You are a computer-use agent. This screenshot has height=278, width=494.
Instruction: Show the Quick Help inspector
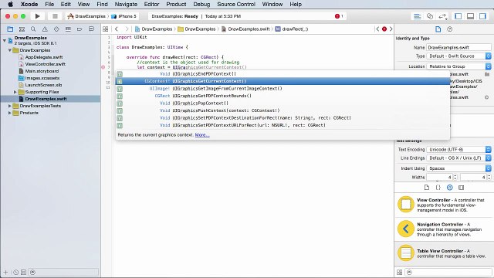point(449,29)
